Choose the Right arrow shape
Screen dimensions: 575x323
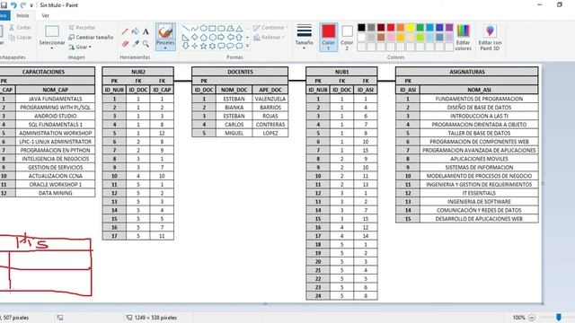(x=221, y=38)
